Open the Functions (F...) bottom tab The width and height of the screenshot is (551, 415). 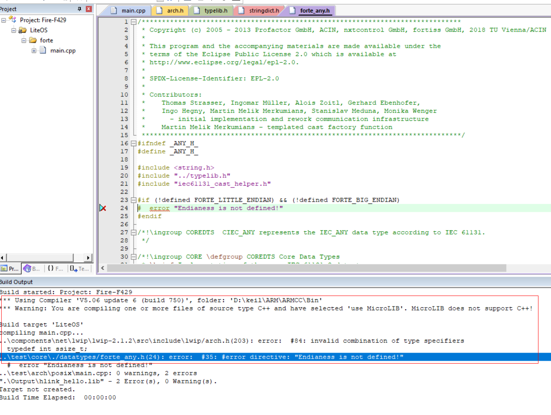[55, 268]
